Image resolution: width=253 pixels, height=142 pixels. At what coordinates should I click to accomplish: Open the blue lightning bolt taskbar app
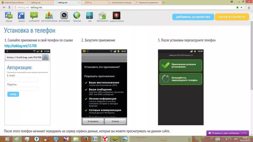[37, 139]
